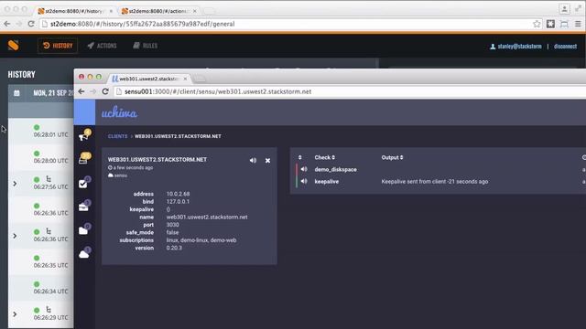Click the version value 0.20.3
The height and width of the screenshot is (329, 586).
[174, 248]
